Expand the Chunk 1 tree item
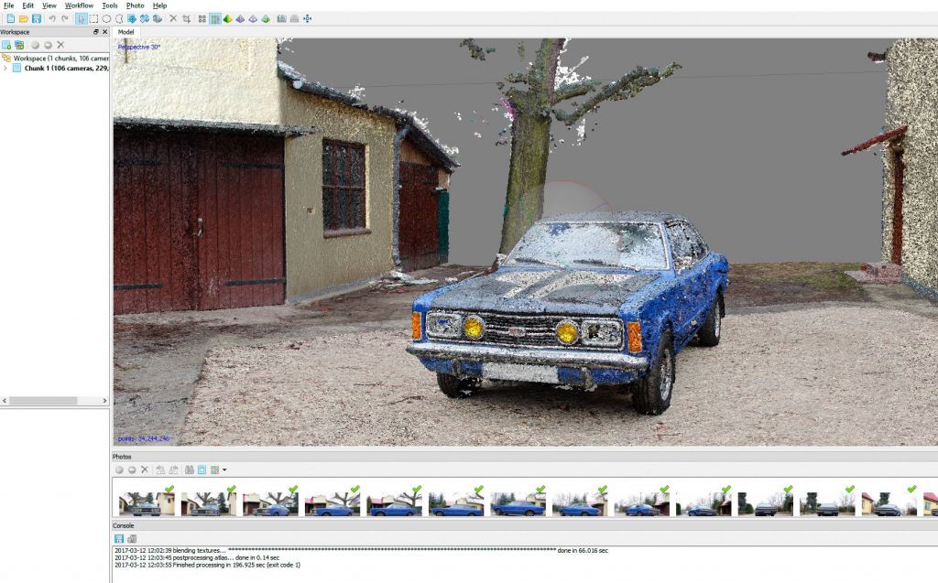This screenshot has height=583, width=938. 5,68
